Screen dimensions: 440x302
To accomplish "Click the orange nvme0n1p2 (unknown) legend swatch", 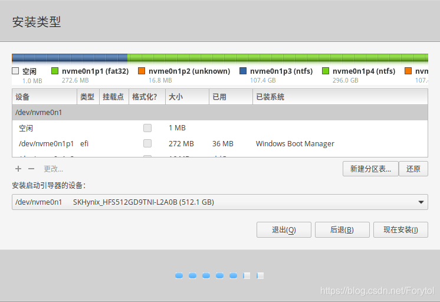I will (142, 71).
